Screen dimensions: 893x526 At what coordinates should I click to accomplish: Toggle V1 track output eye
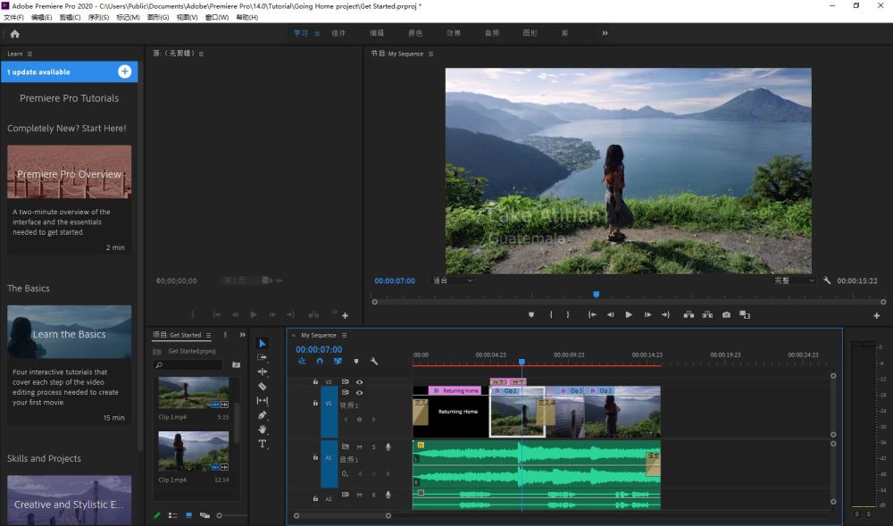coord(359,393)
